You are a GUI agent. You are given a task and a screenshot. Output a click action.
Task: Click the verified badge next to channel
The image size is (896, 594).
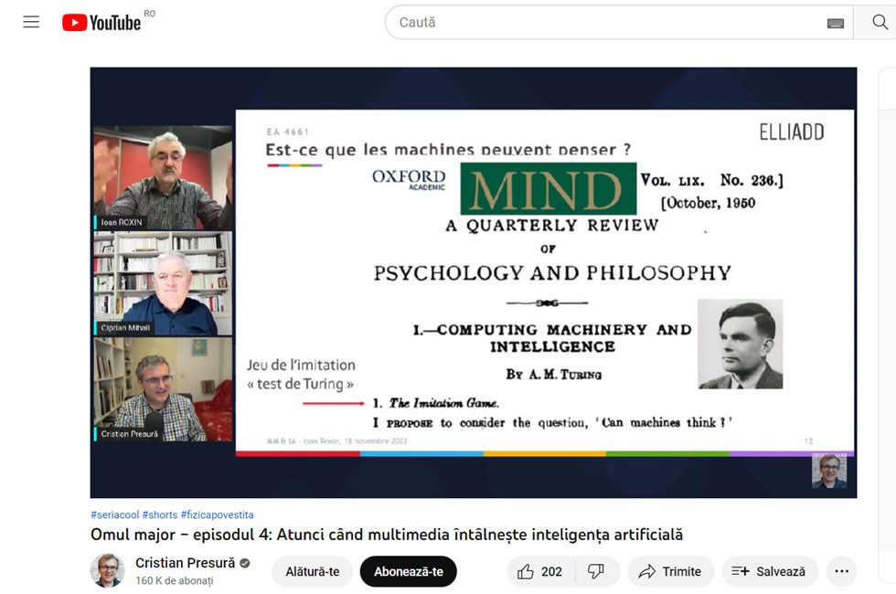click(245, 563)
